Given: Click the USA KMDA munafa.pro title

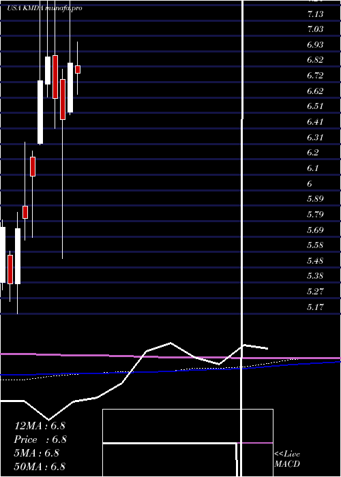Looking at the screenshot, I should tap(44, 8).
